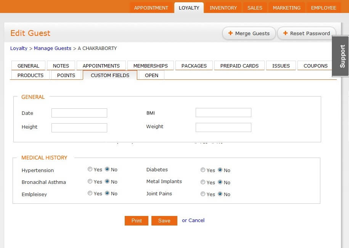
Task: Open the COUPONS tab
Action: pyautogui.click(x=316, y=65)
